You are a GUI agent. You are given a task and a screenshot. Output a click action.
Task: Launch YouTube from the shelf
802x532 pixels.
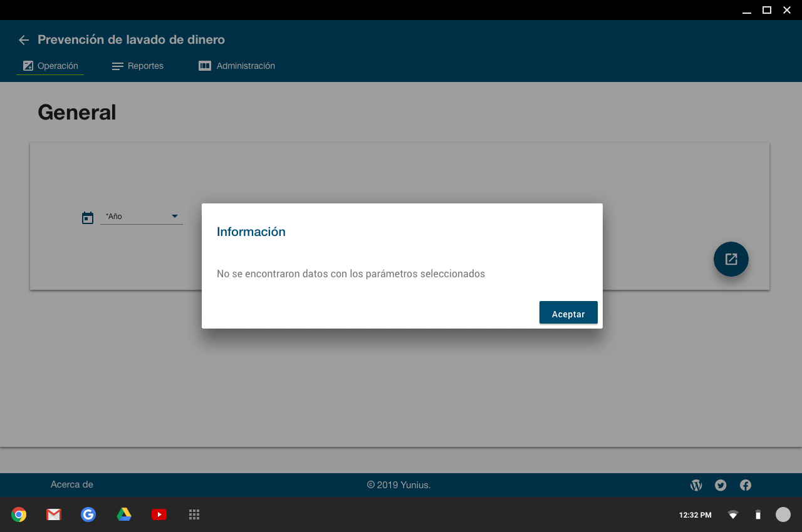(x=159, y=514)
